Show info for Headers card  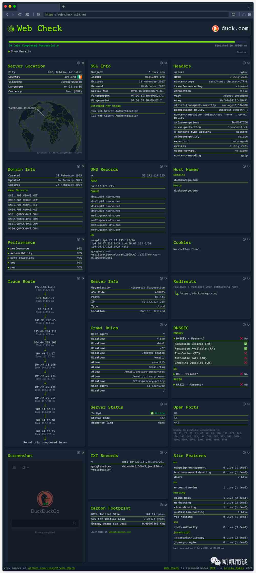click(x=244, y=63)
